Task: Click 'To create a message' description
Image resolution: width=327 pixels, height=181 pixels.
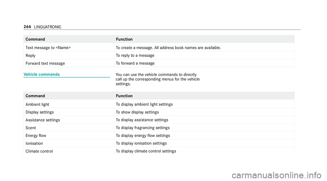Action: (x=168, y=48)
